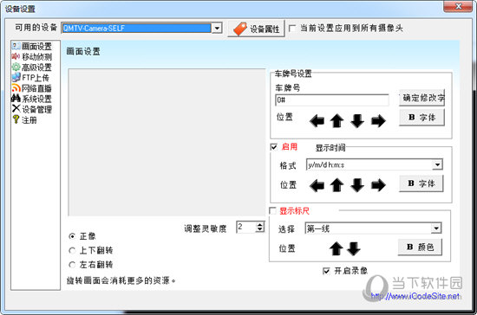Open the 画面设置 section
This screenshot has height=315, width=477.
tap(36, 47)
